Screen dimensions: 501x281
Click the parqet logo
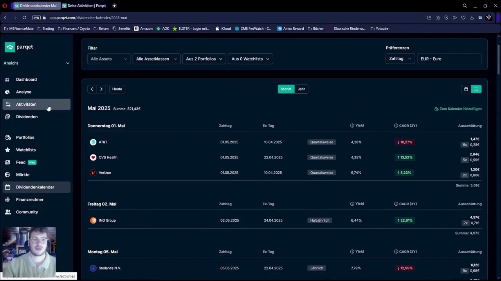pos(19,47)
